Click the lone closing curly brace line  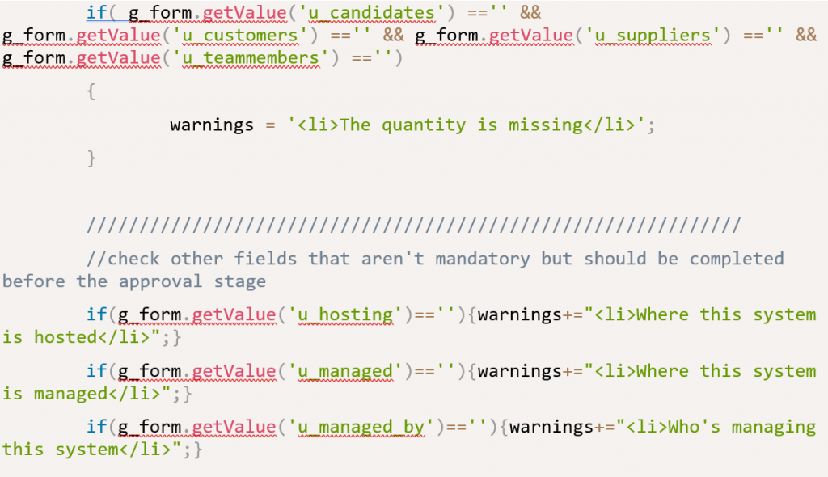[x=91, y=158]
